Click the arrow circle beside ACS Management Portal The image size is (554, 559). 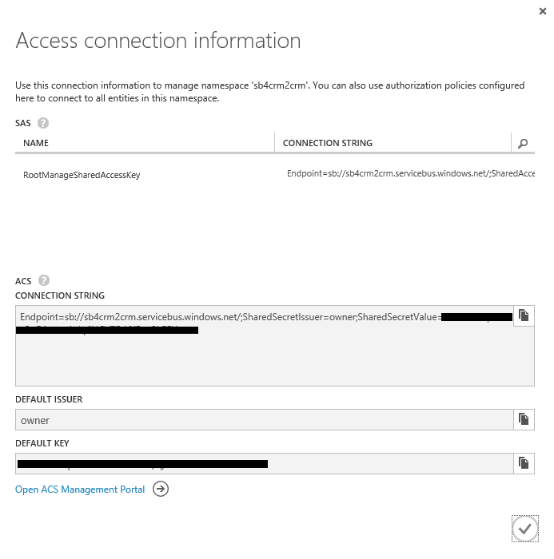click(161, 490)
